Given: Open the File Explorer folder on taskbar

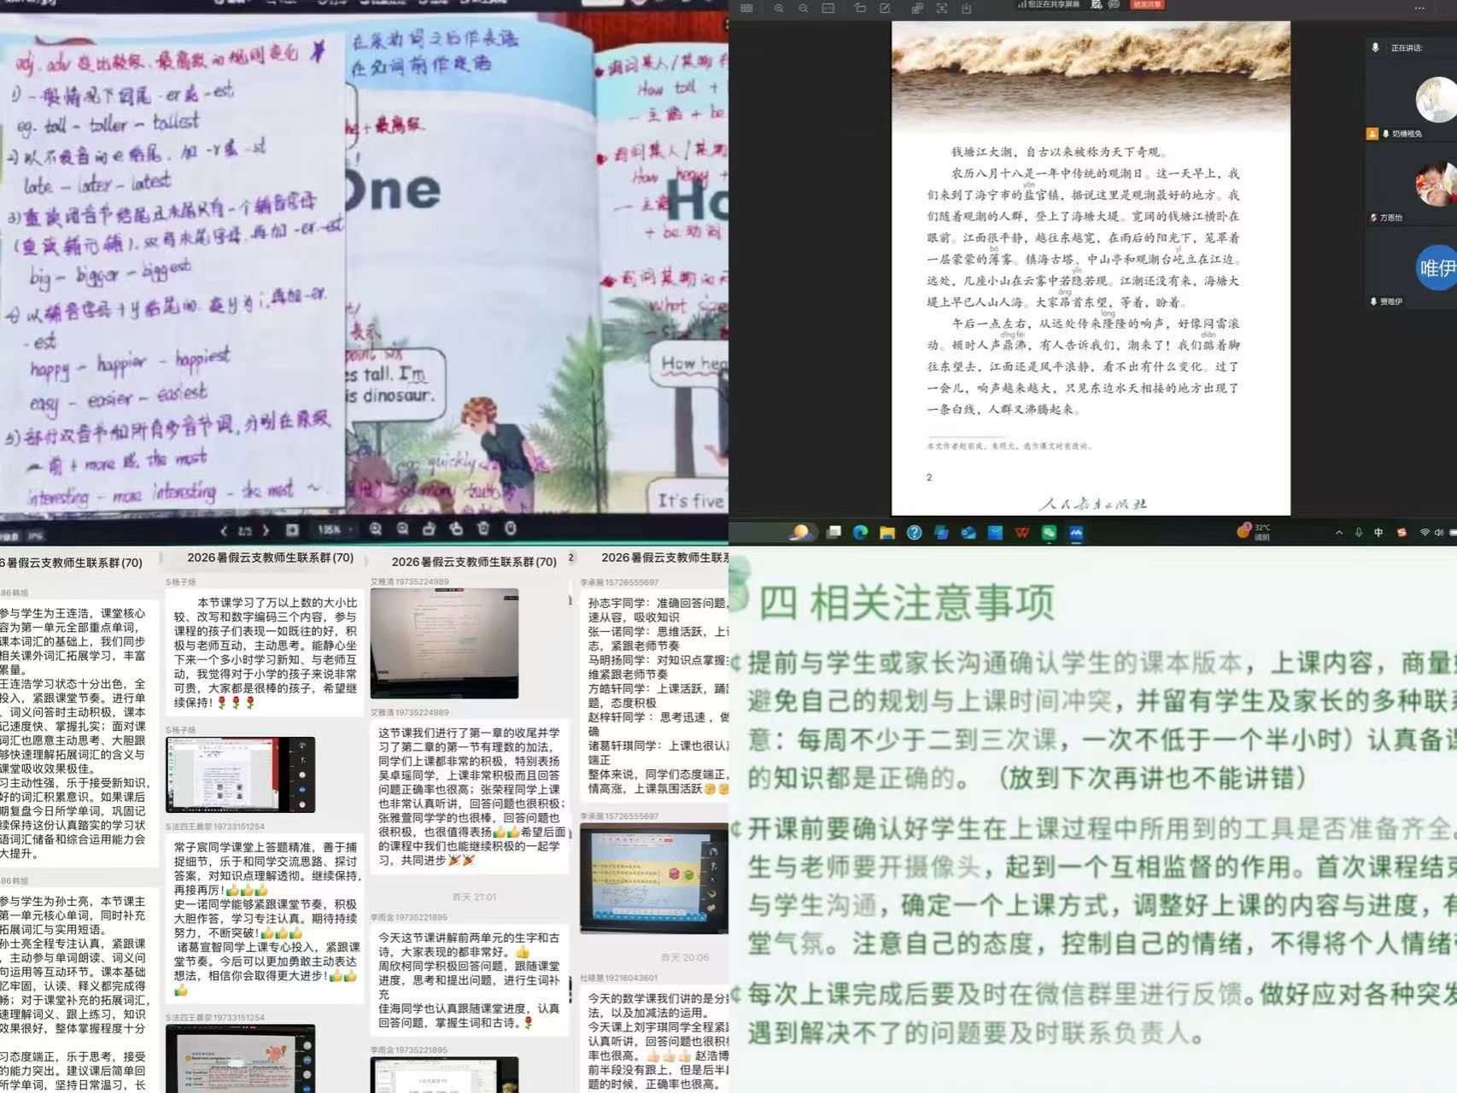Looking at the screenshot, I should click(887, 533).
